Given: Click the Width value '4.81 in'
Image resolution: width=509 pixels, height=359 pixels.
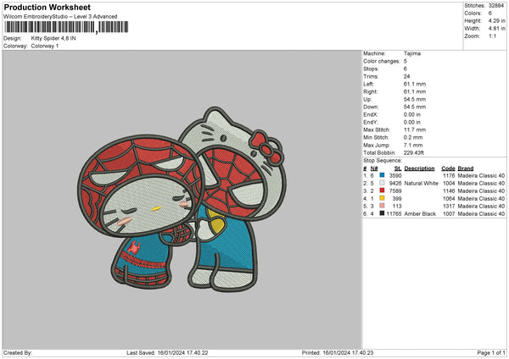Looking at the screenshot, I should [496, 29].
